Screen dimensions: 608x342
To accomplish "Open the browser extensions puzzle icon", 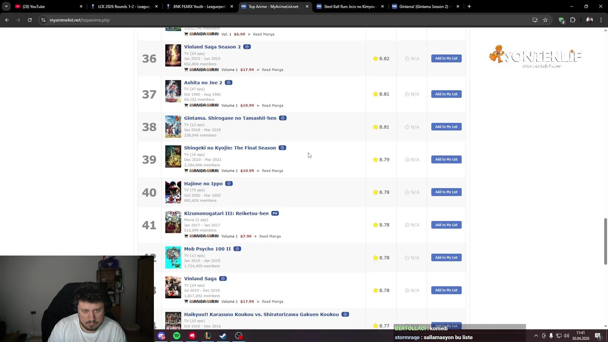I will click(x=572, y=20).
